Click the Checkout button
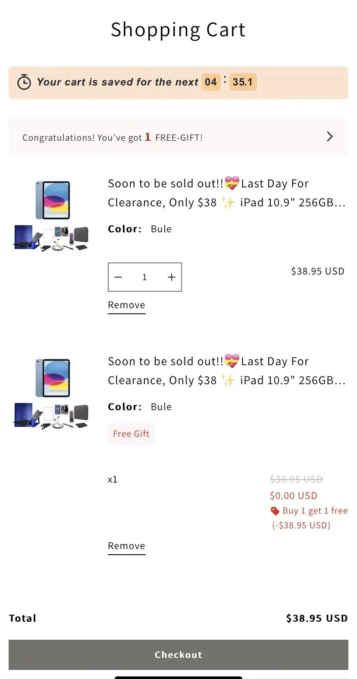This screenshot has height=679, width=357. 178,655
